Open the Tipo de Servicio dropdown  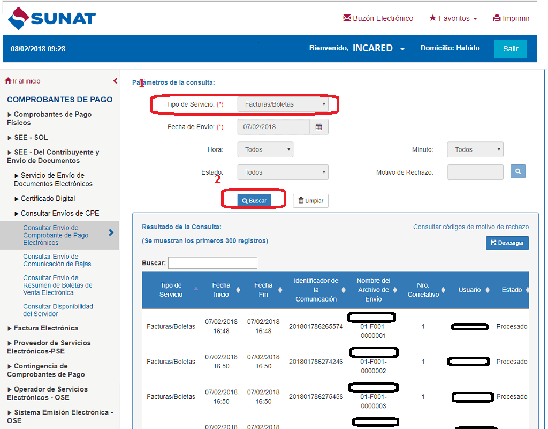[x=283, y=104]
